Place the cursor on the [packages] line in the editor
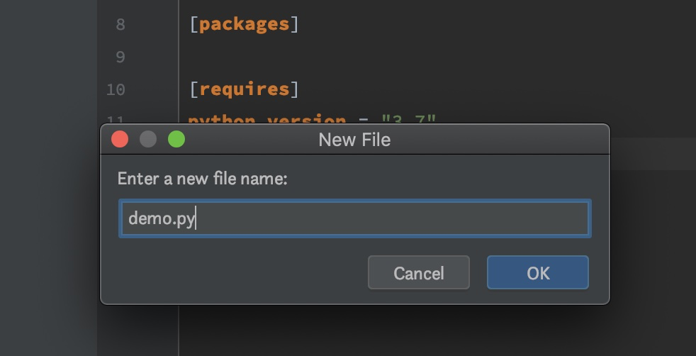Image resolution: width=696 pixels, height=356 pixels. pyautogui.click(x=244, y=24)
